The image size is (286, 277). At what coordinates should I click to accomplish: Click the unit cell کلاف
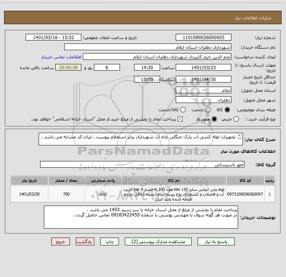(x=103, y=194)
